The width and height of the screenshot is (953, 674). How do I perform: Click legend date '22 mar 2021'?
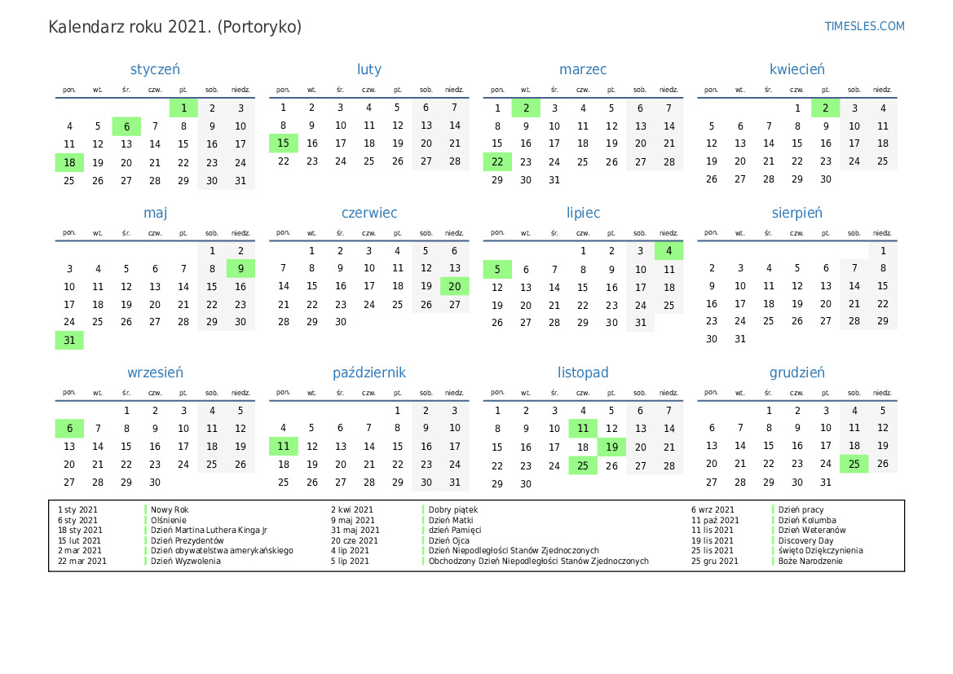point(82,561)
